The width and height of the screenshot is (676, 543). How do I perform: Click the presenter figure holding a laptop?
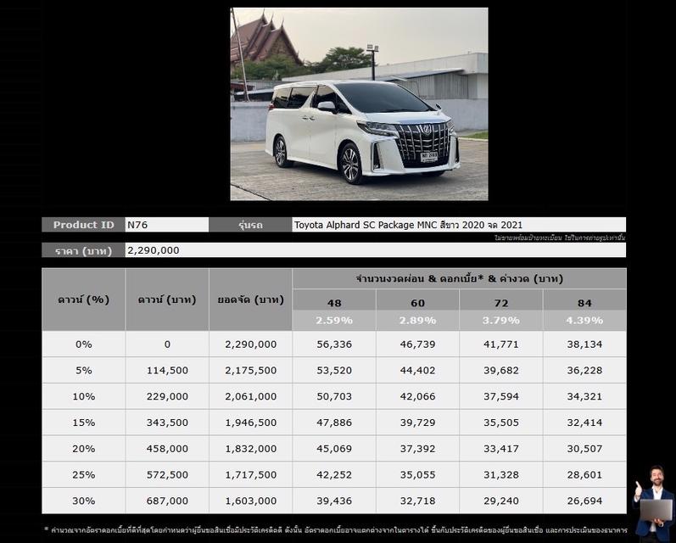[x=654, y=503]
